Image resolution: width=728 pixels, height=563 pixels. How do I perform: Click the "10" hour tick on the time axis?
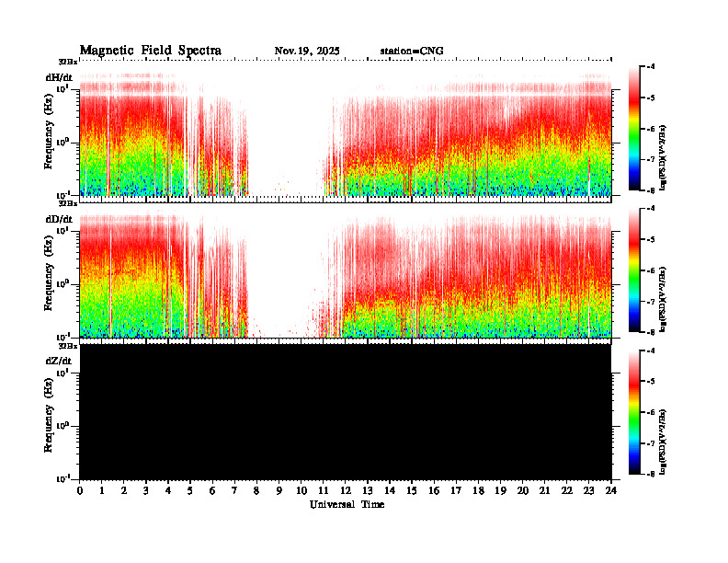(x=301, y=491)
